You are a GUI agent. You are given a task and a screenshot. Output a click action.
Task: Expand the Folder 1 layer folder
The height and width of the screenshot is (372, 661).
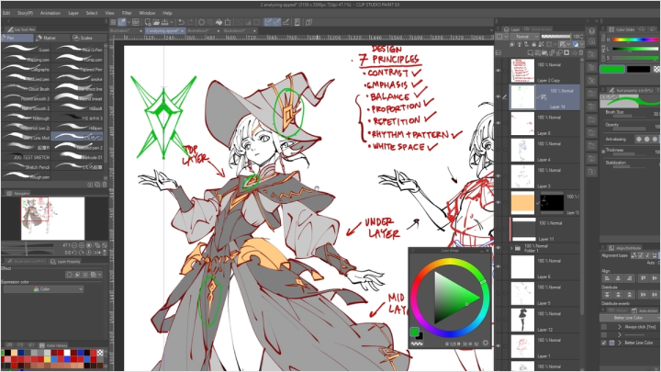[511, 248]
